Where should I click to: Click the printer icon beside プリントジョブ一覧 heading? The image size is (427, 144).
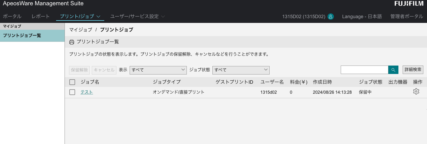[72, 42]
